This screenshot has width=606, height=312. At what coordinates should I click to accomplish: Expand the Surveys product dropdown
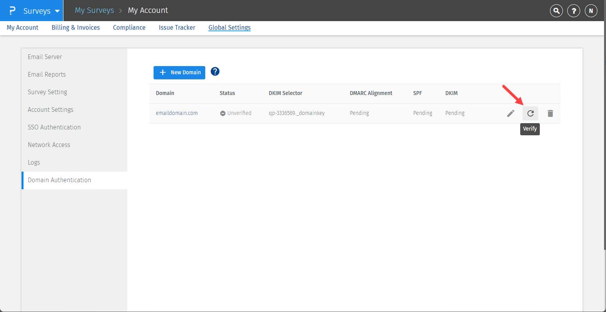coord(41,11)
